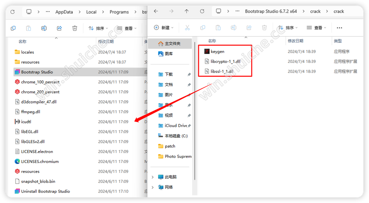Sort right window by 类型 column header
Image resolution: width=369 pixels, height=203 pixels.
[338, 41]
